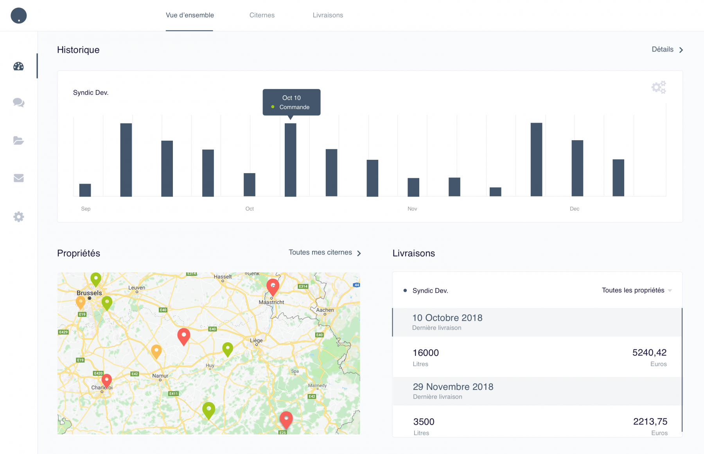Select the 29 Novembre 2018 delivery row

click(537, 391)
